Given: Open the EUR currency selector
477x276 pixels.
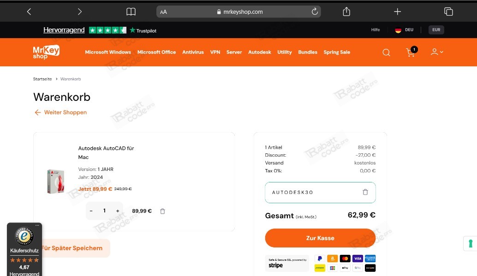Looking at the screenshot, I should pyautogui.click(x=435, y=29).
